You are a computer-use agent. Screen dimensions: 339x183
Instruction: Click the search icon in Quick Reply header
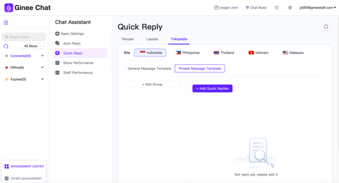point(326,27)
